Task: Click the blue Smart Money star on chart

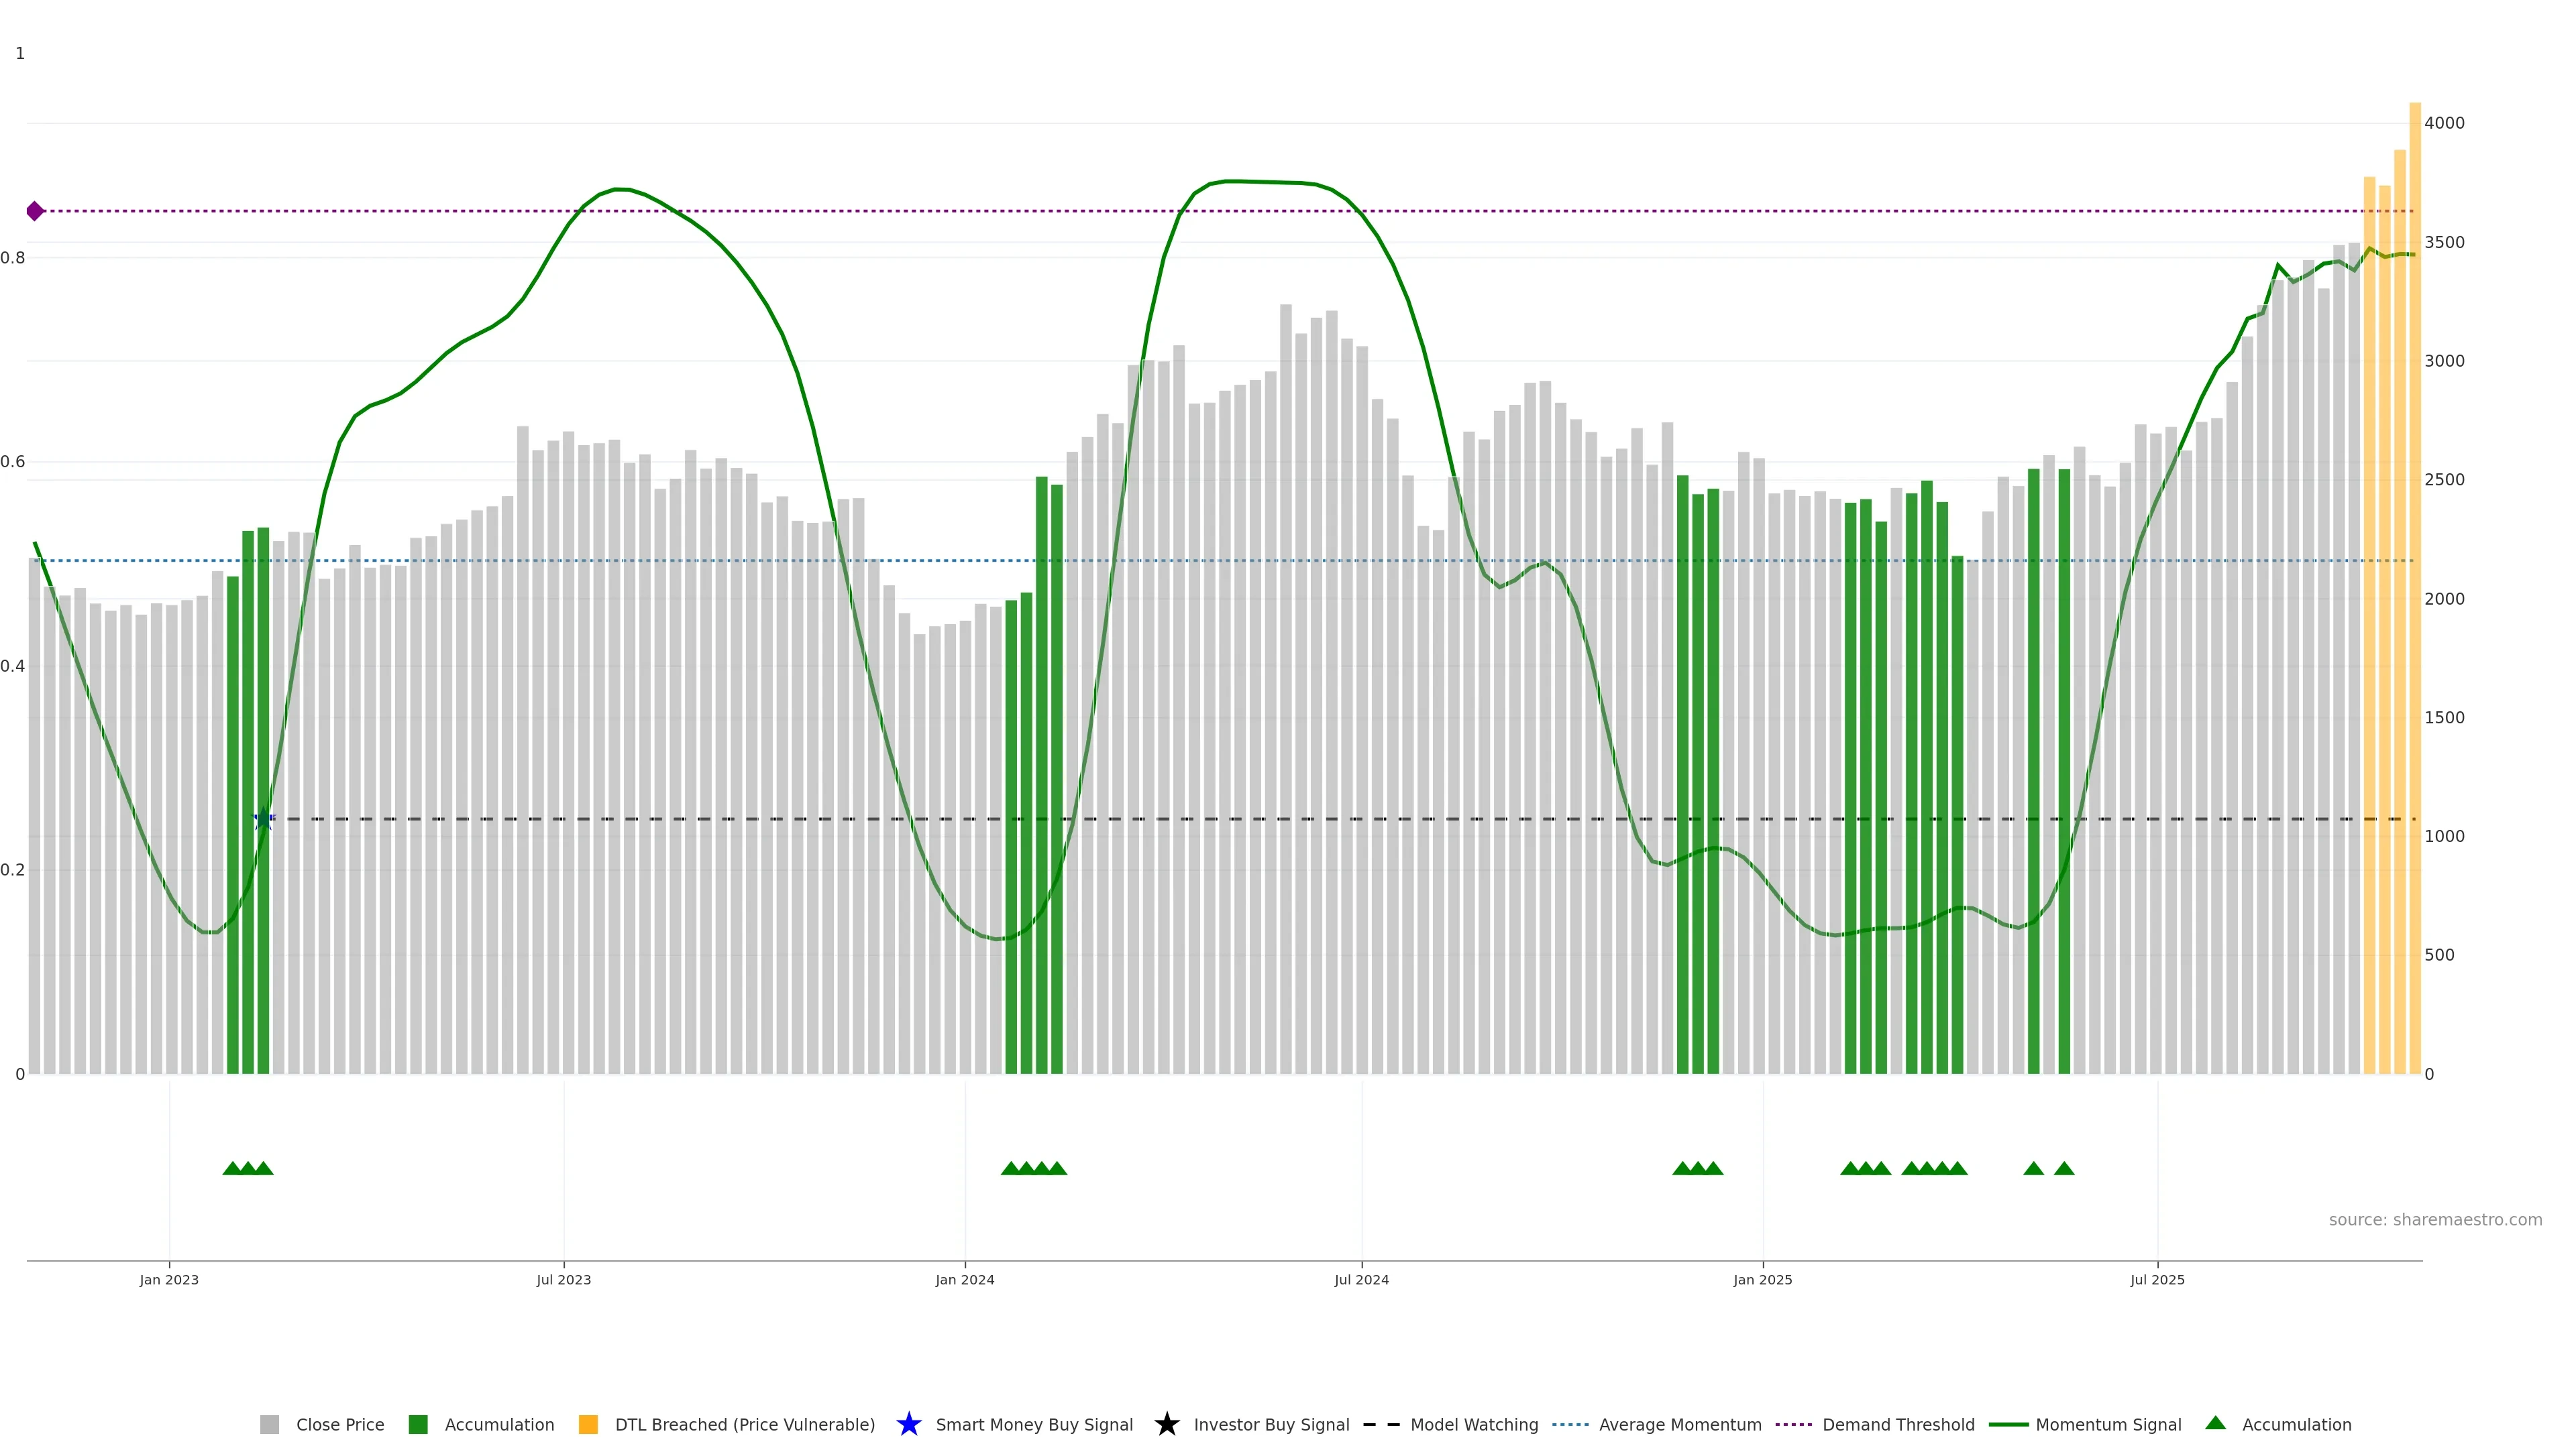Action: click(263, 819)
